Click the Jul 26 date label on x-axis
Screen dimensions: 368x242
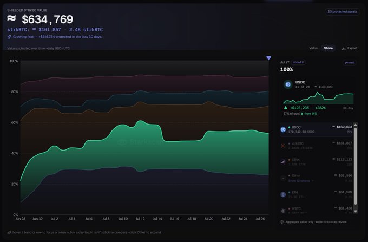click(260, 219)
